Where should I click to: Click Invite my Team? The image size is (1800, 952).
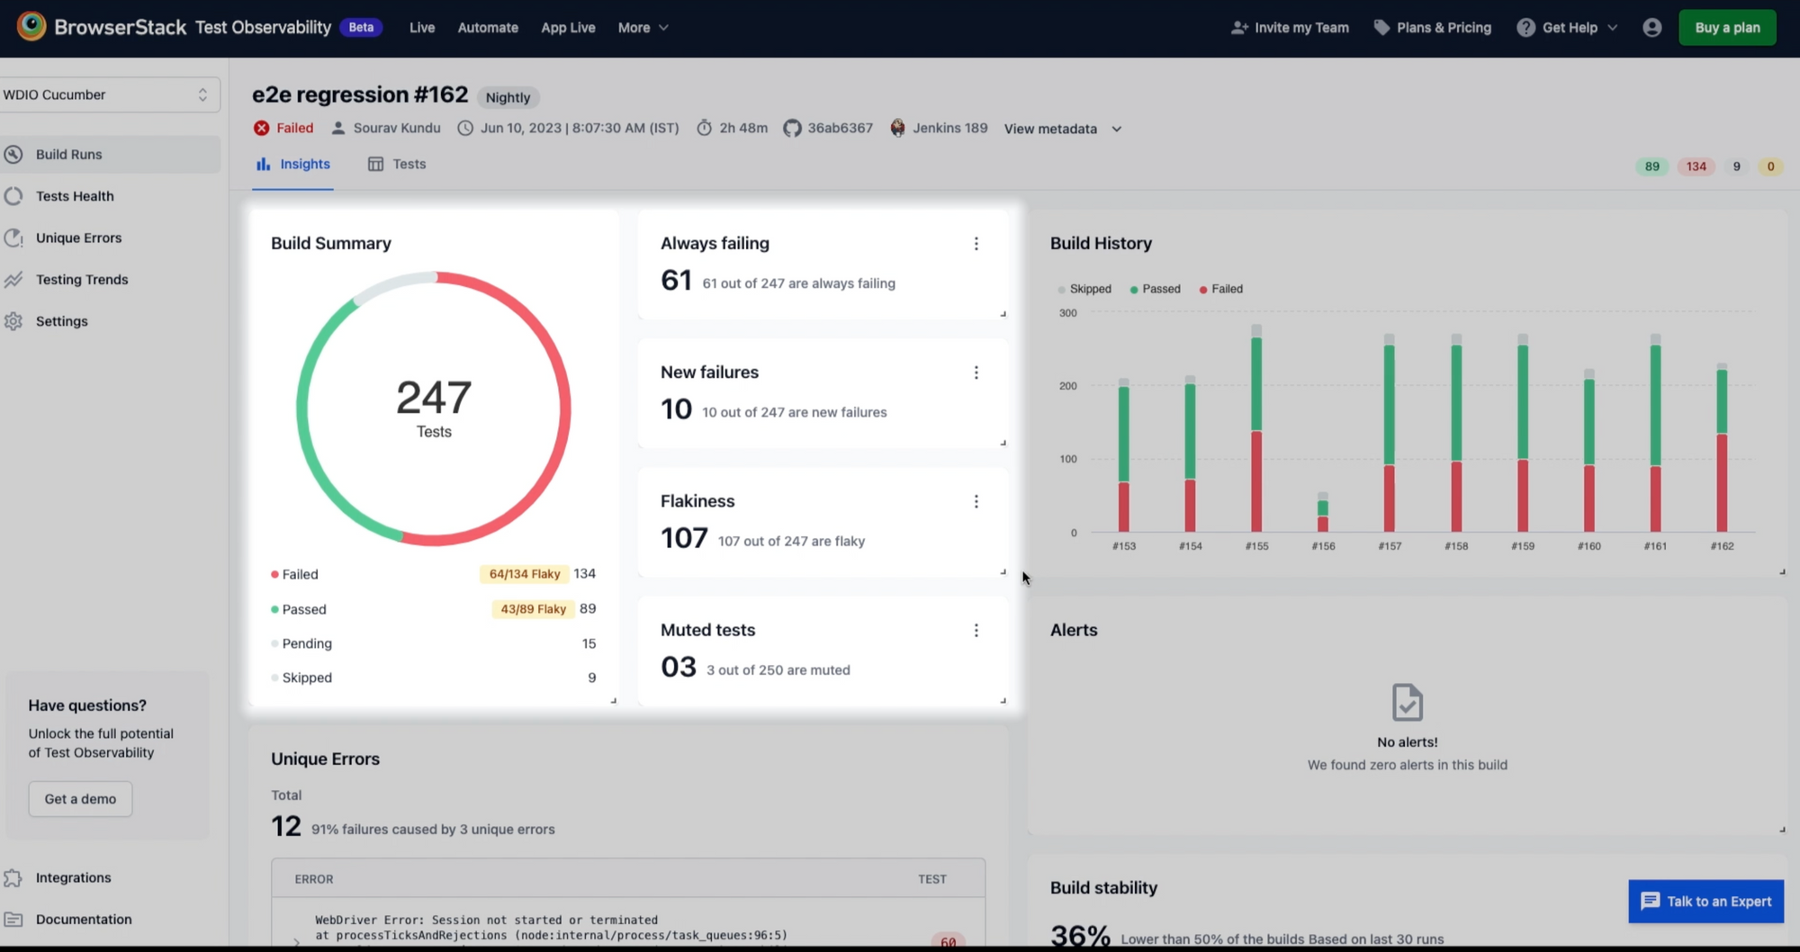(1290, 28)
